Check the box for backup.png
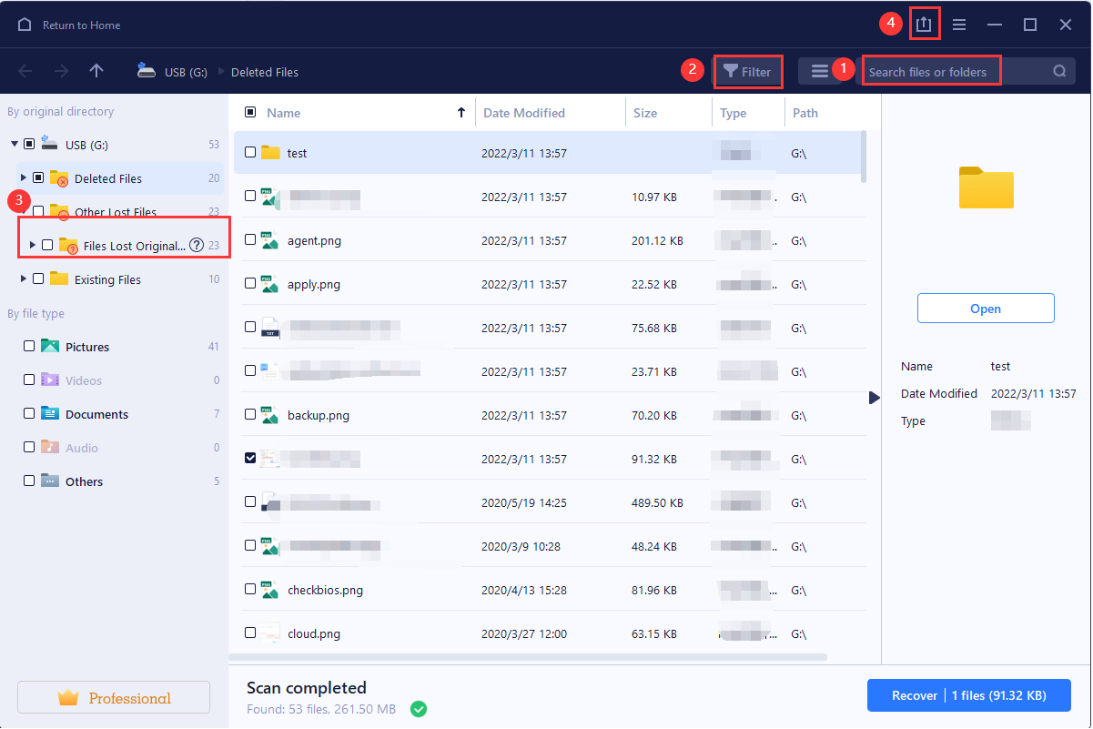This screenshot has width=1093, height=729. (x=249, y=415)
